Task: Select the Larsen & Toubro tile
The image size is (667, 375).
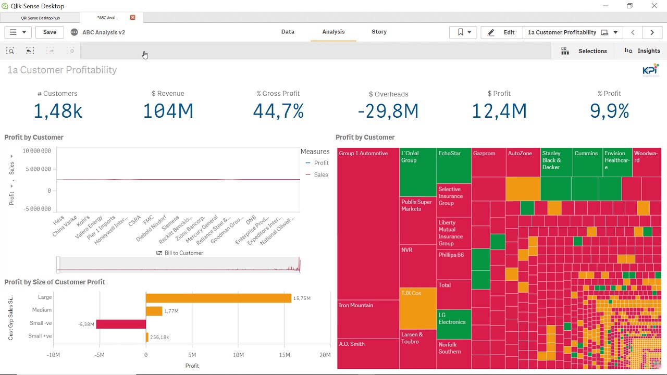Action: pos(418,349)
